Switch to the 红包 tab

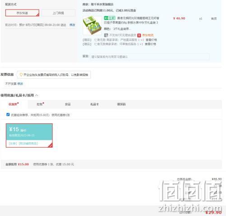tap(40, 104)
